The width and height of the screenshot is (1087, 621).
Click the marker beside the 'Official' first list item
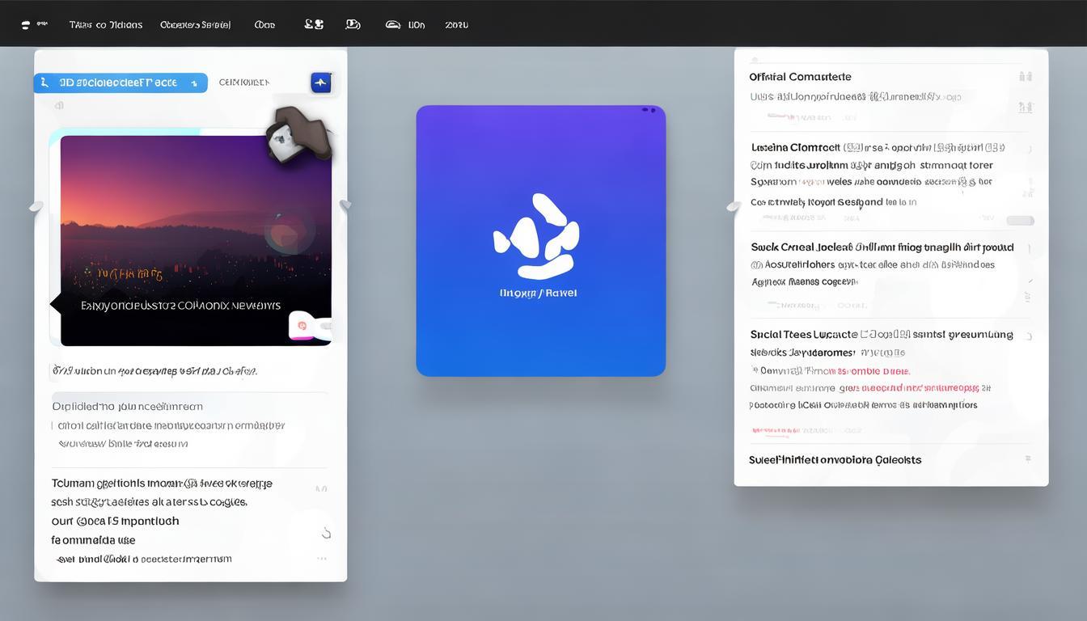(x=1025, y=77)
